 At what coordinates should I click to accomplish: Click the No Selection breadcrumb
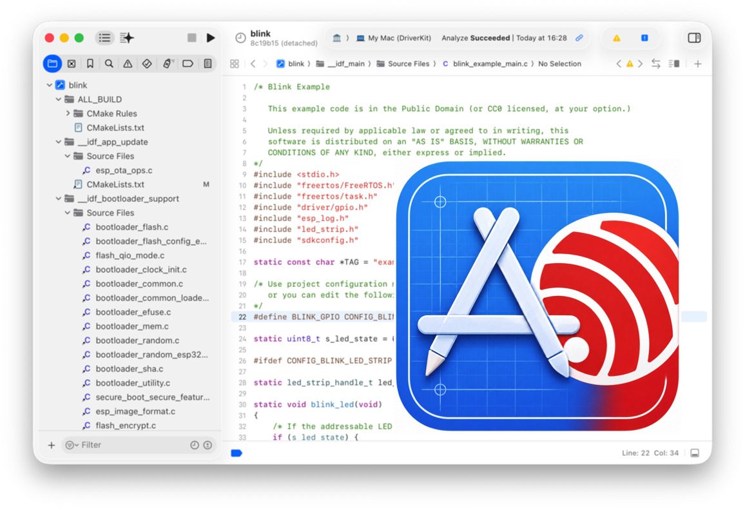[559, 64]
